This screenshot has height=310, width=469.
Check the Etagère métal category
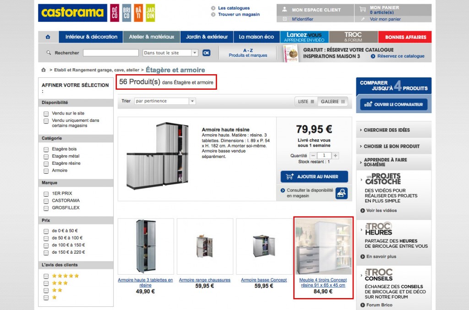(46, 156)
